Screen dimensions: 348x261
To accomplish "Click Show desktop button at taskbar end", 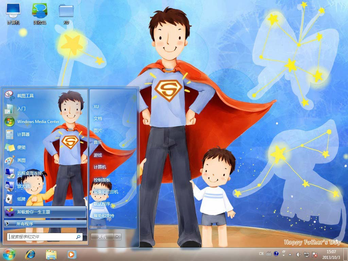I will coord(346,254).
